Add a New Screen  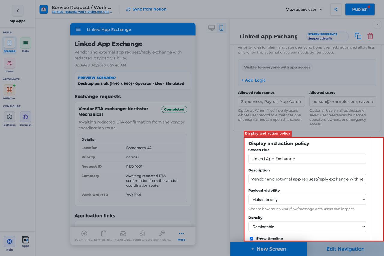269,249
